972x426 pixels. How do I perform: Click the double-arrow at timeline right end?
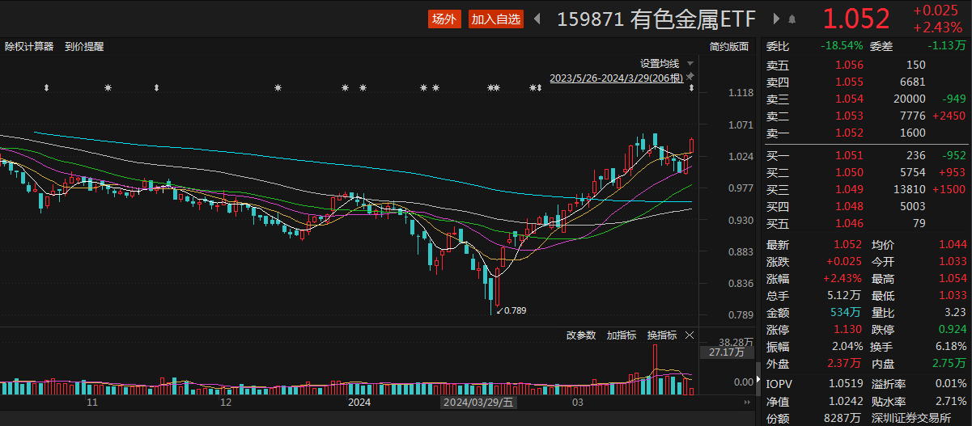click(x=747, y=402)
